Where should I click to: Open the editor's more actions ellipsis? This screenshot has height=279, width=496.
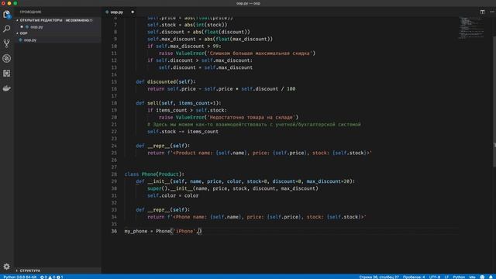tap(492, 12)
